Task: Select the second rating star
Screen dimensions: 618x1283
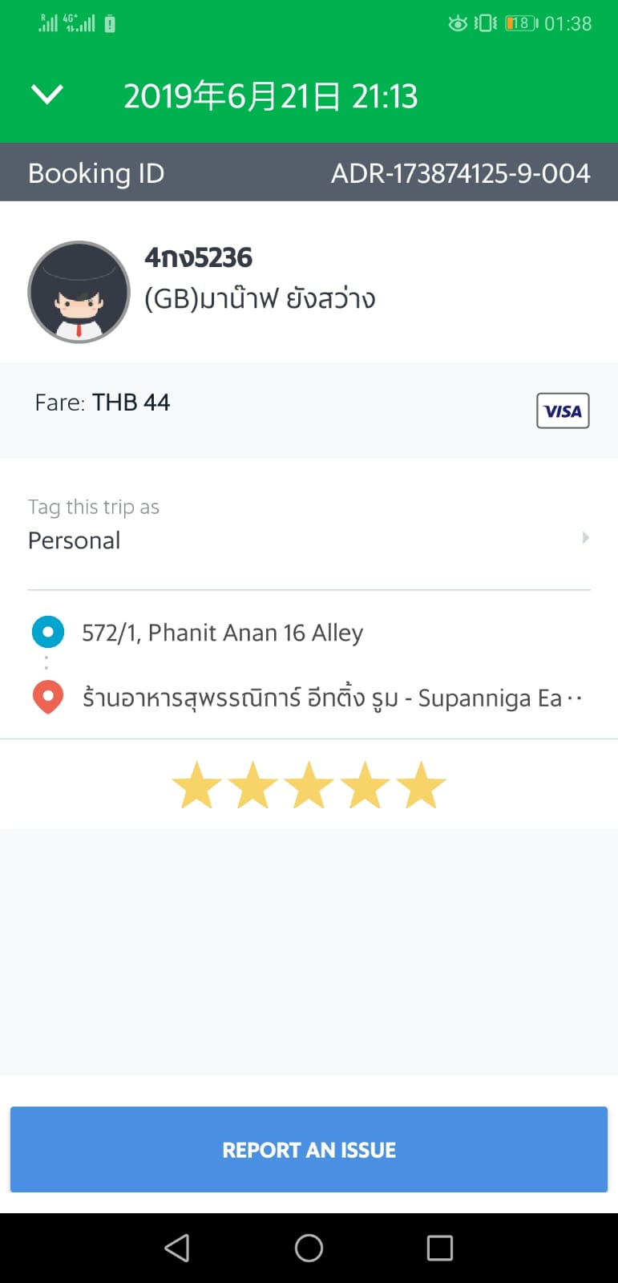Action: click(252, 785)
